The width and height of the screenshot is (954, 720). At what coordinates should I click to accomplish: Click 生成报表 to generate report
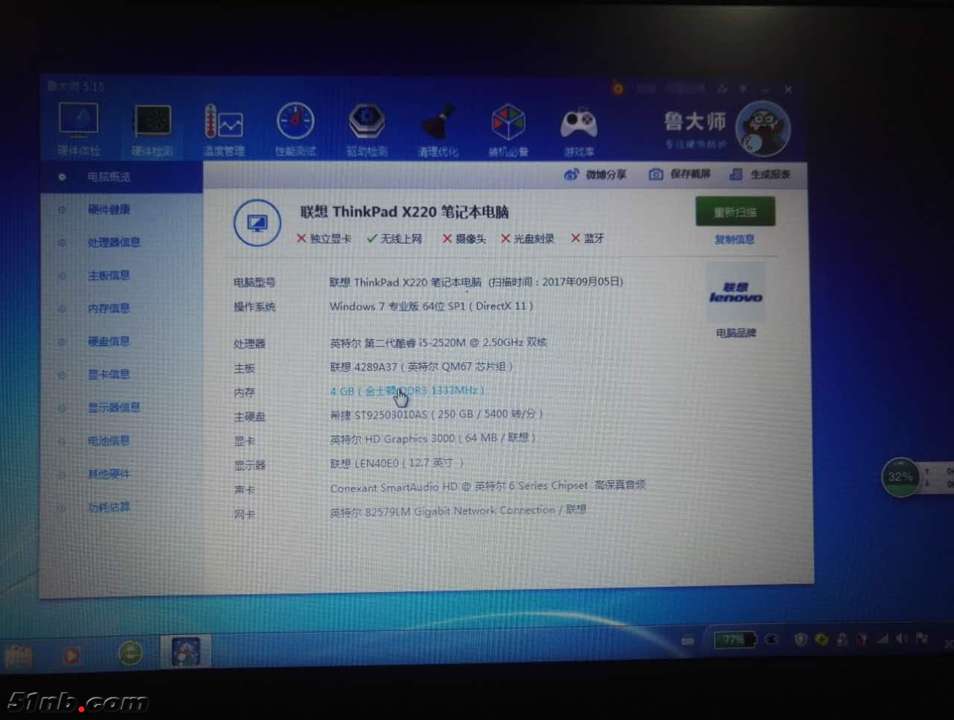pyautogui.click(x=759, y=174)
